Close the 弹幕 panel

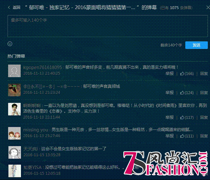click(x=208, y=8)
